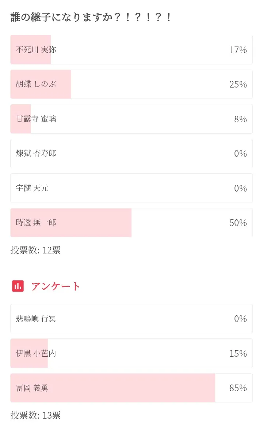Click the poll question title 誰の継子になりますか

[x=91, y=17]
